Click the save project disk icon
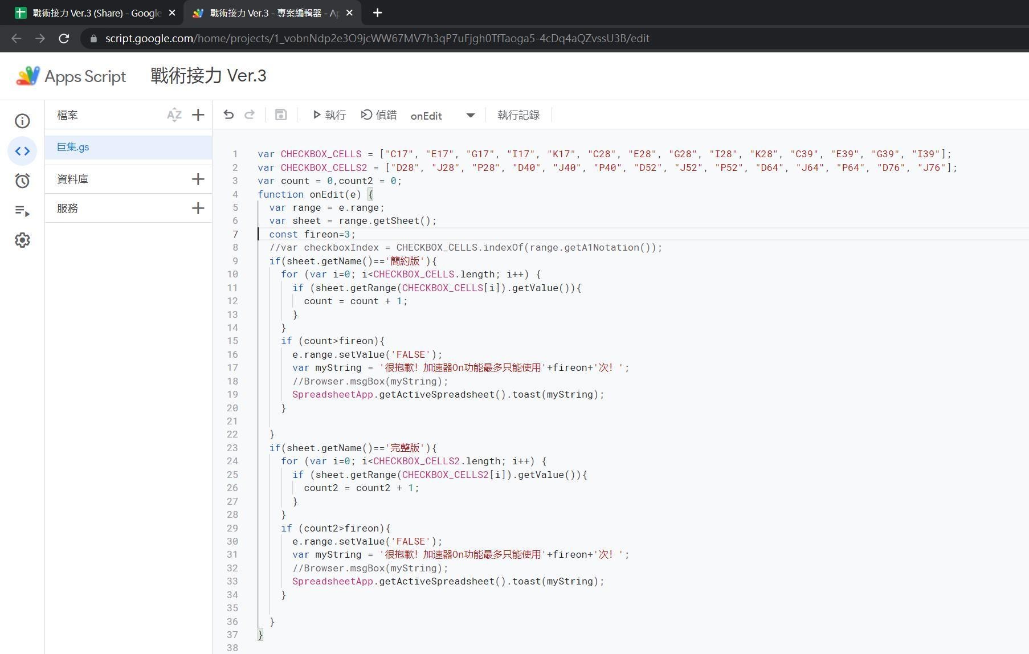The image size is (1029, 654). pos(281,115)
